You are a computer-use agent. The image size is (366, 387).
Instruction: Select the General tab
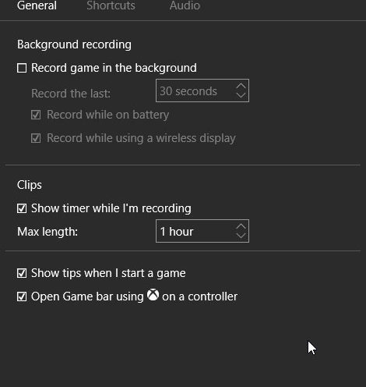pos(37,5)
